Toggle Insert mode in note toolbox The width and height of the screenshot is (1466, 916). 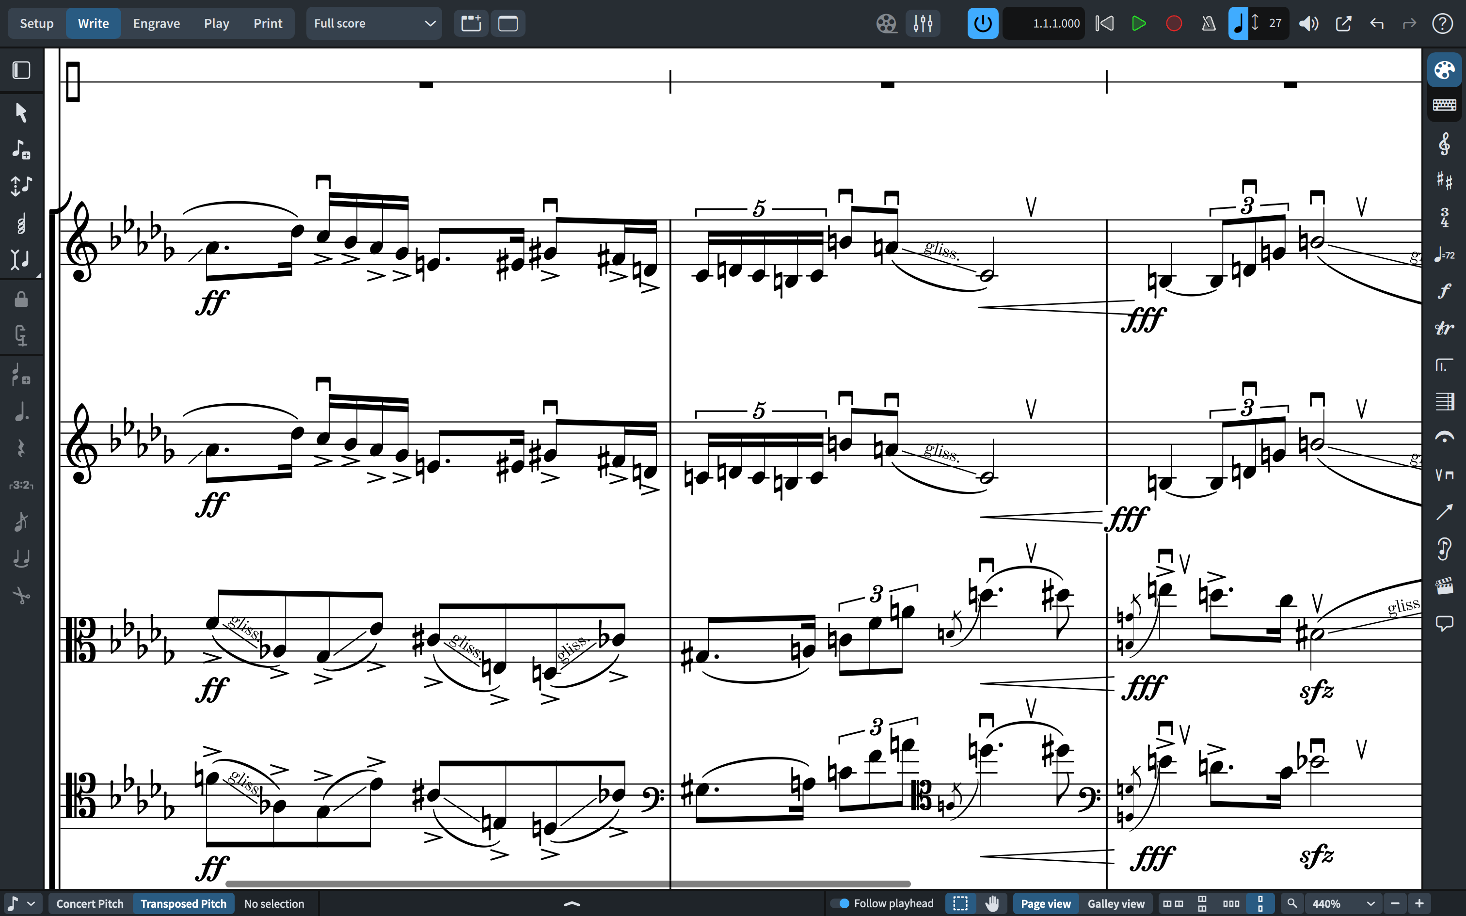[21, 260]
